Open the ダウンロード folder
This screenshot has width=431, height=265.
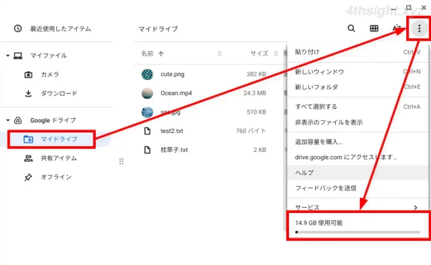pos(59,93)
